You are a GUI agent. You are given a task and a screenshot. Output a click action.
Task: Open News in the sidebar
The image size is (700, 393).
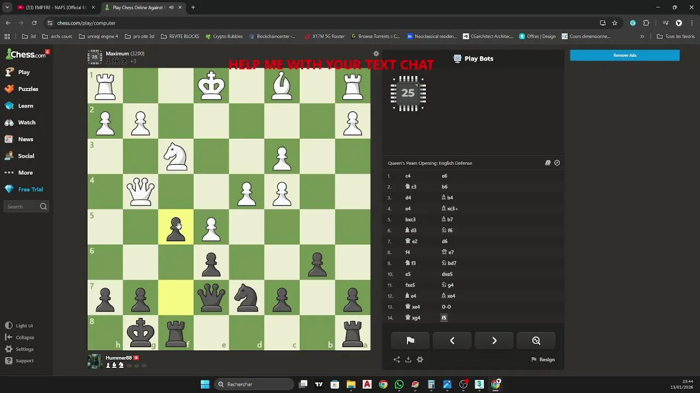coord(19,139)
